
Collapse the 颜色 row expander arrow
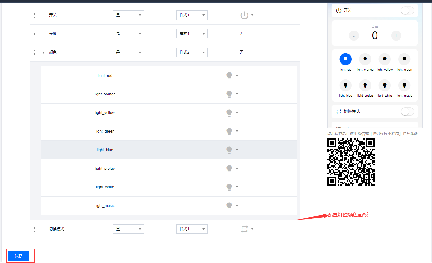pos(44,53)
